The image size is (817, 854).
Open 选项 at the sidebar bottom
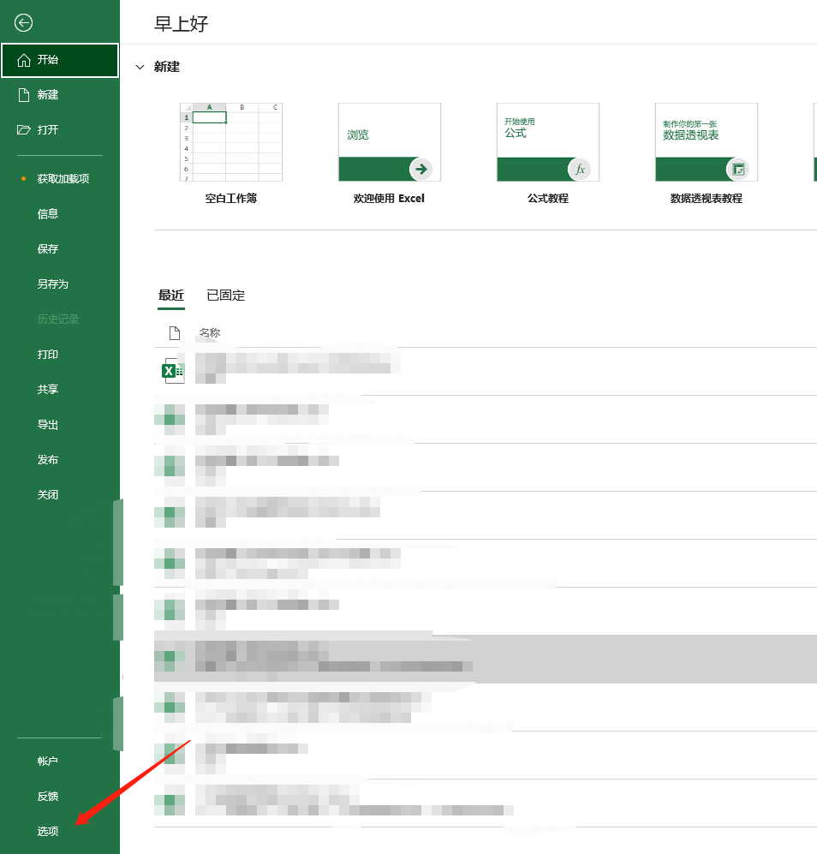tap(47, 831)
